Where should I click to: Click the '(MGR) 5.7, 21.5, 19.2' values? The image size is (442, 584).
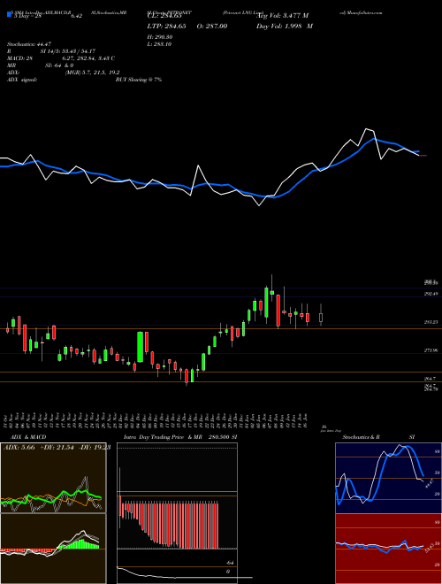[x=92, y=73]
